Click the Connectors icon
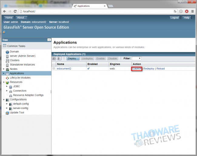 [11, 91]
